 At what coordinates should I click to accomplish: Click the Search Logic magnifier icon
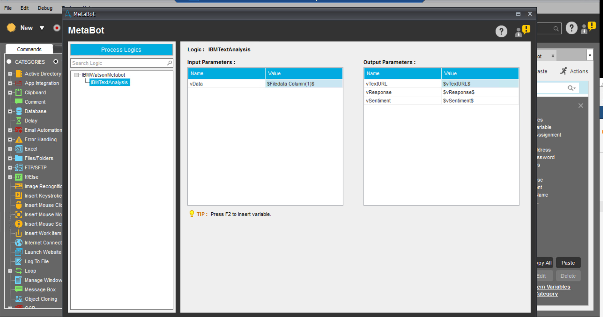pyautogui.click(x=170, y=63)
